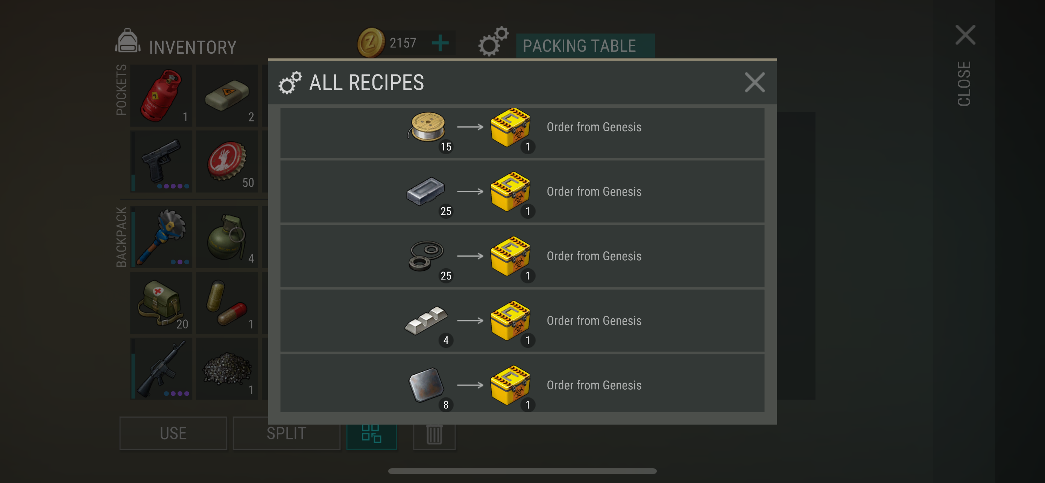Screen dimensions: 1045x483
Task: Select the assault rifle in backpack
Action: (x=161, y=369)
